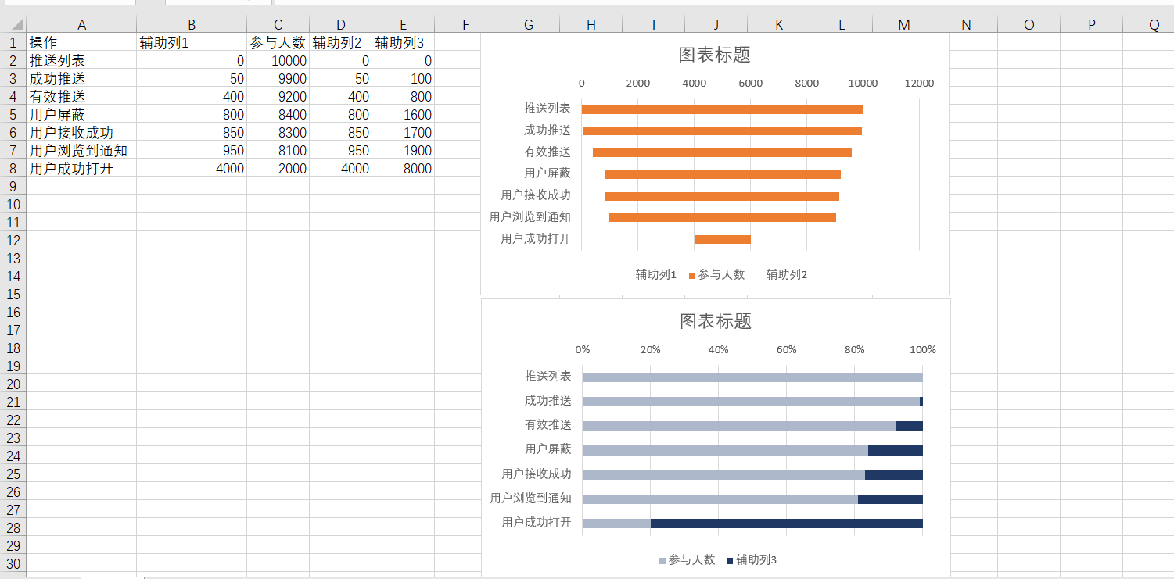Click 用户浏览到通知 category label in bottom chart
1174x579 pixels.
(x=530, y=498)
